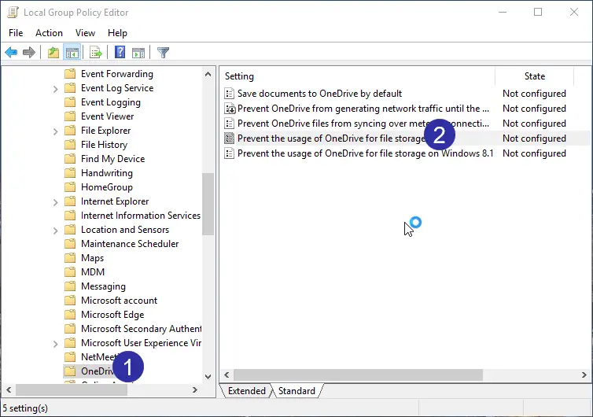Click the Export List toolbar icon

(x=96, y=52)
